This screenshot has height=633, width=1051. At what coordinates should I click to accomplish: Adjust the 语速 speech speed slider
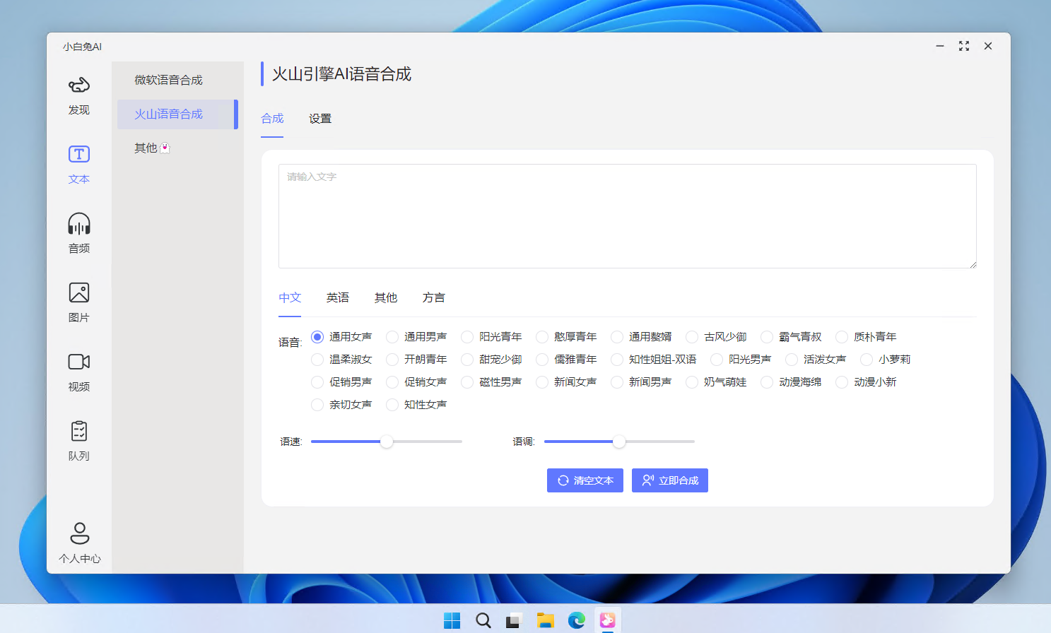click(386, 441)
